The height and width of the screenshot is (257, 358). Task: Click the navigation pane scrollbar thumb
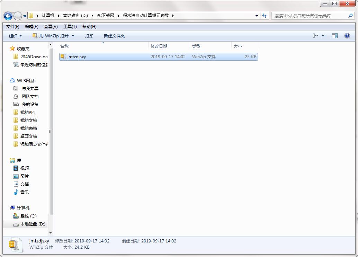[x=51, y=131]
